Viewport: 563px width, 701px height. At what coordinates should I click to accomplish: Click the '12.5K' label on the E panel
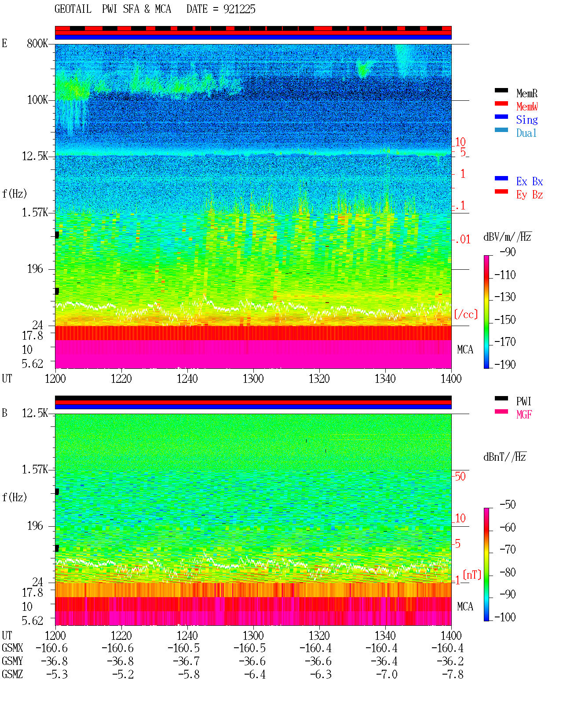coord(35,156)
